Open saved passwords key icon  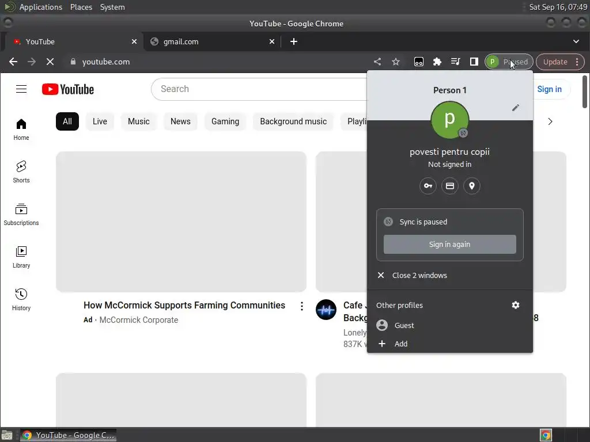coord(428,186)
